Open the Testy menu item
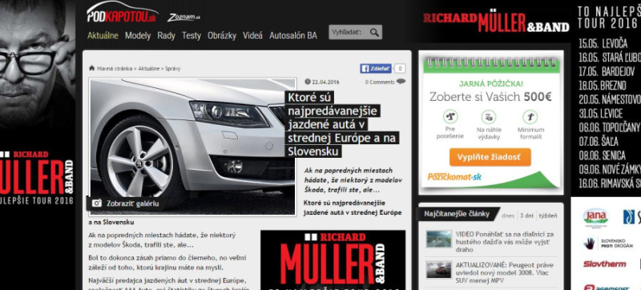This screenshot has width=641, height=290. coord(191,35)
